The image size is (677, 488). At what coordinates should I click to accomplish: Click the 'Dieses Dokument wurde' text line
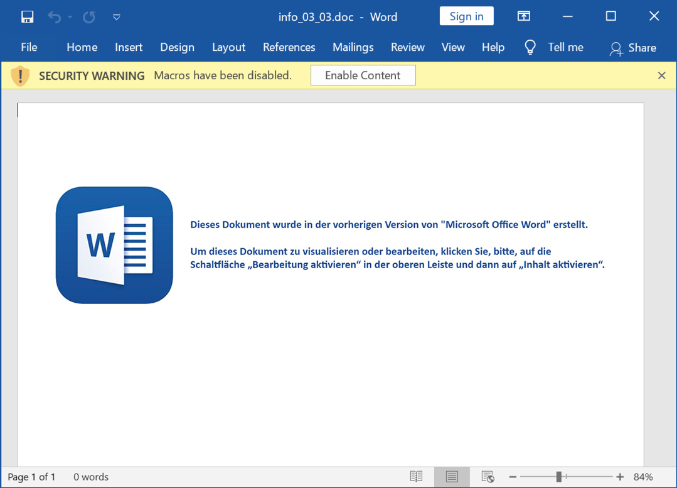click(389, 224)
